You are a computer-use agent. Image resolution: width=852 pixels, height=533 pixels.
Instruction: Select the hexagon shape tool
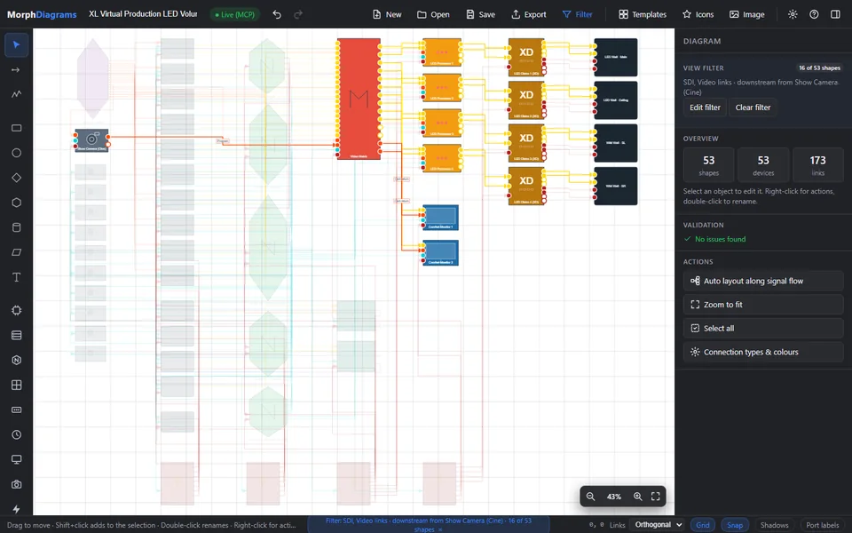[x=16, y=203]
